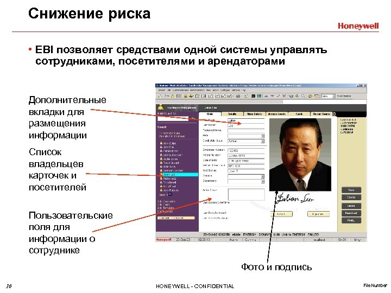This screenshot has width=391, height=293.
Task: Open the Station menu
Action: point(161,90)
